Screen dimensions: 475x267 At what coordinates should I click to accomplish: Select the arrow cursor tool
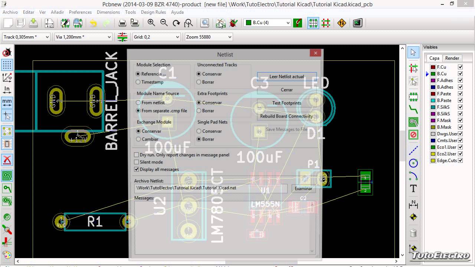(x=413, y=52)
